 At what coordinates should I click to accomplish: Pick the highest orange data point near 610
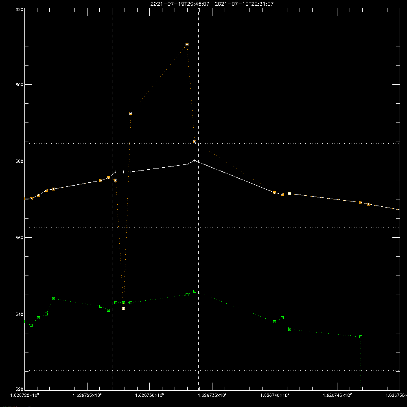coord(187,45)
